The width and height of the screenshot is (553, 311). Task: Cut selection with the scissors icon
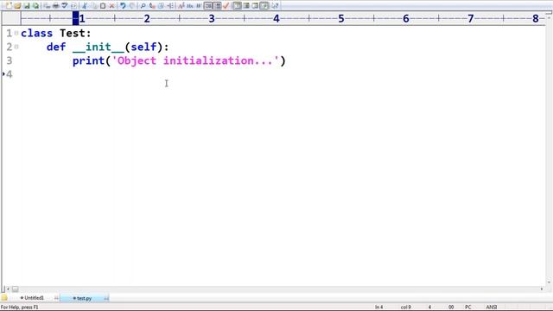pos(85,6)
